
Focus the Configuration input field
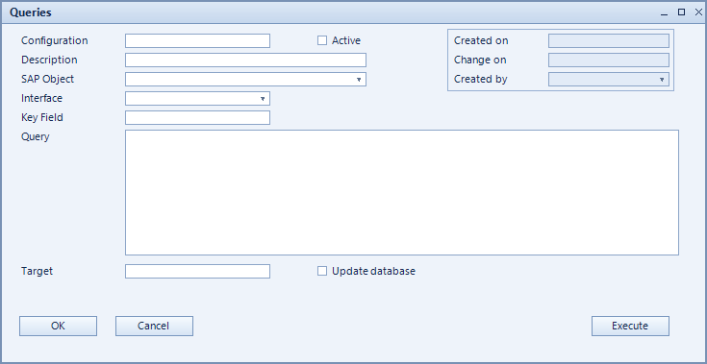(x=197, y=40)
